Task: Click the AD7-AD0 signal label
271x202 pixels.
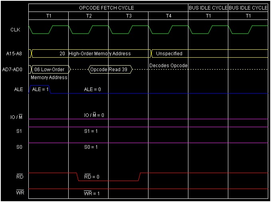Action: 12,70
